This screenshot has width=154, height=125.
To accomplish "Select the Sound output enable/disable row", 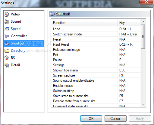I will pos(96,81).
